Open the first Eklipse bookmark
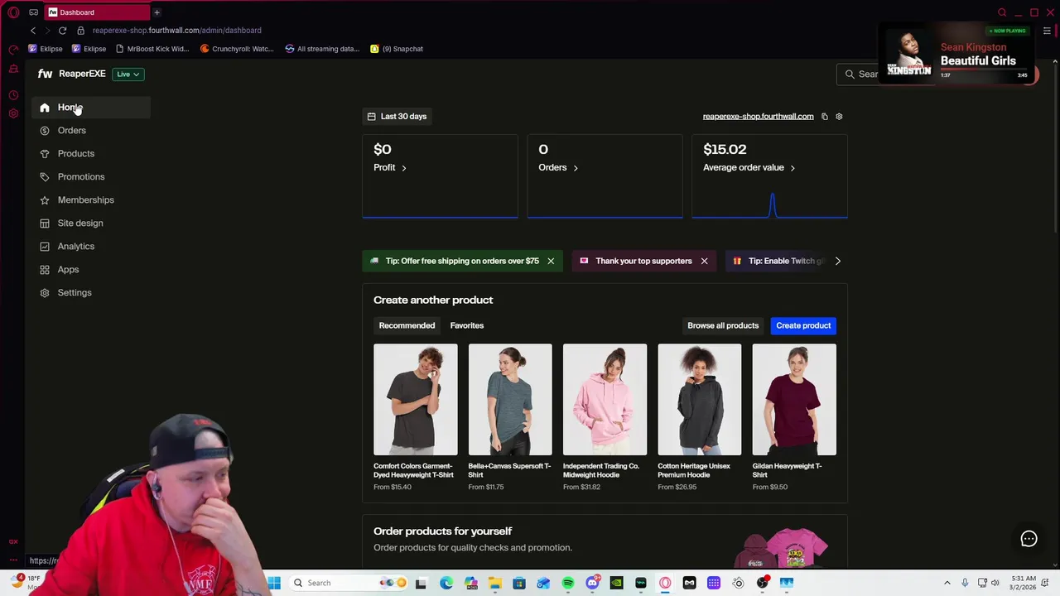 (46, 49)
